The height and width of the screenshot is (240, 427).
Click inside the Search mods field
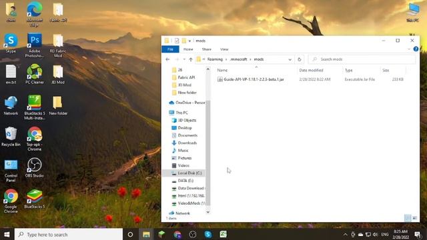[362, 59]
